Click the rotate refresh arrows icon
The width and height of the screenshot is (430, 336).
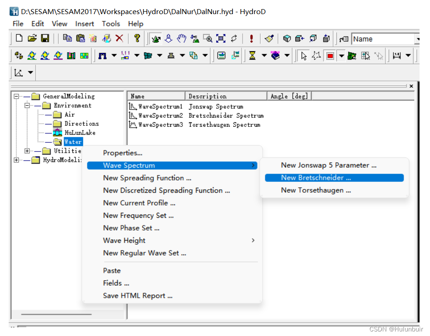[x=234, y=39]
